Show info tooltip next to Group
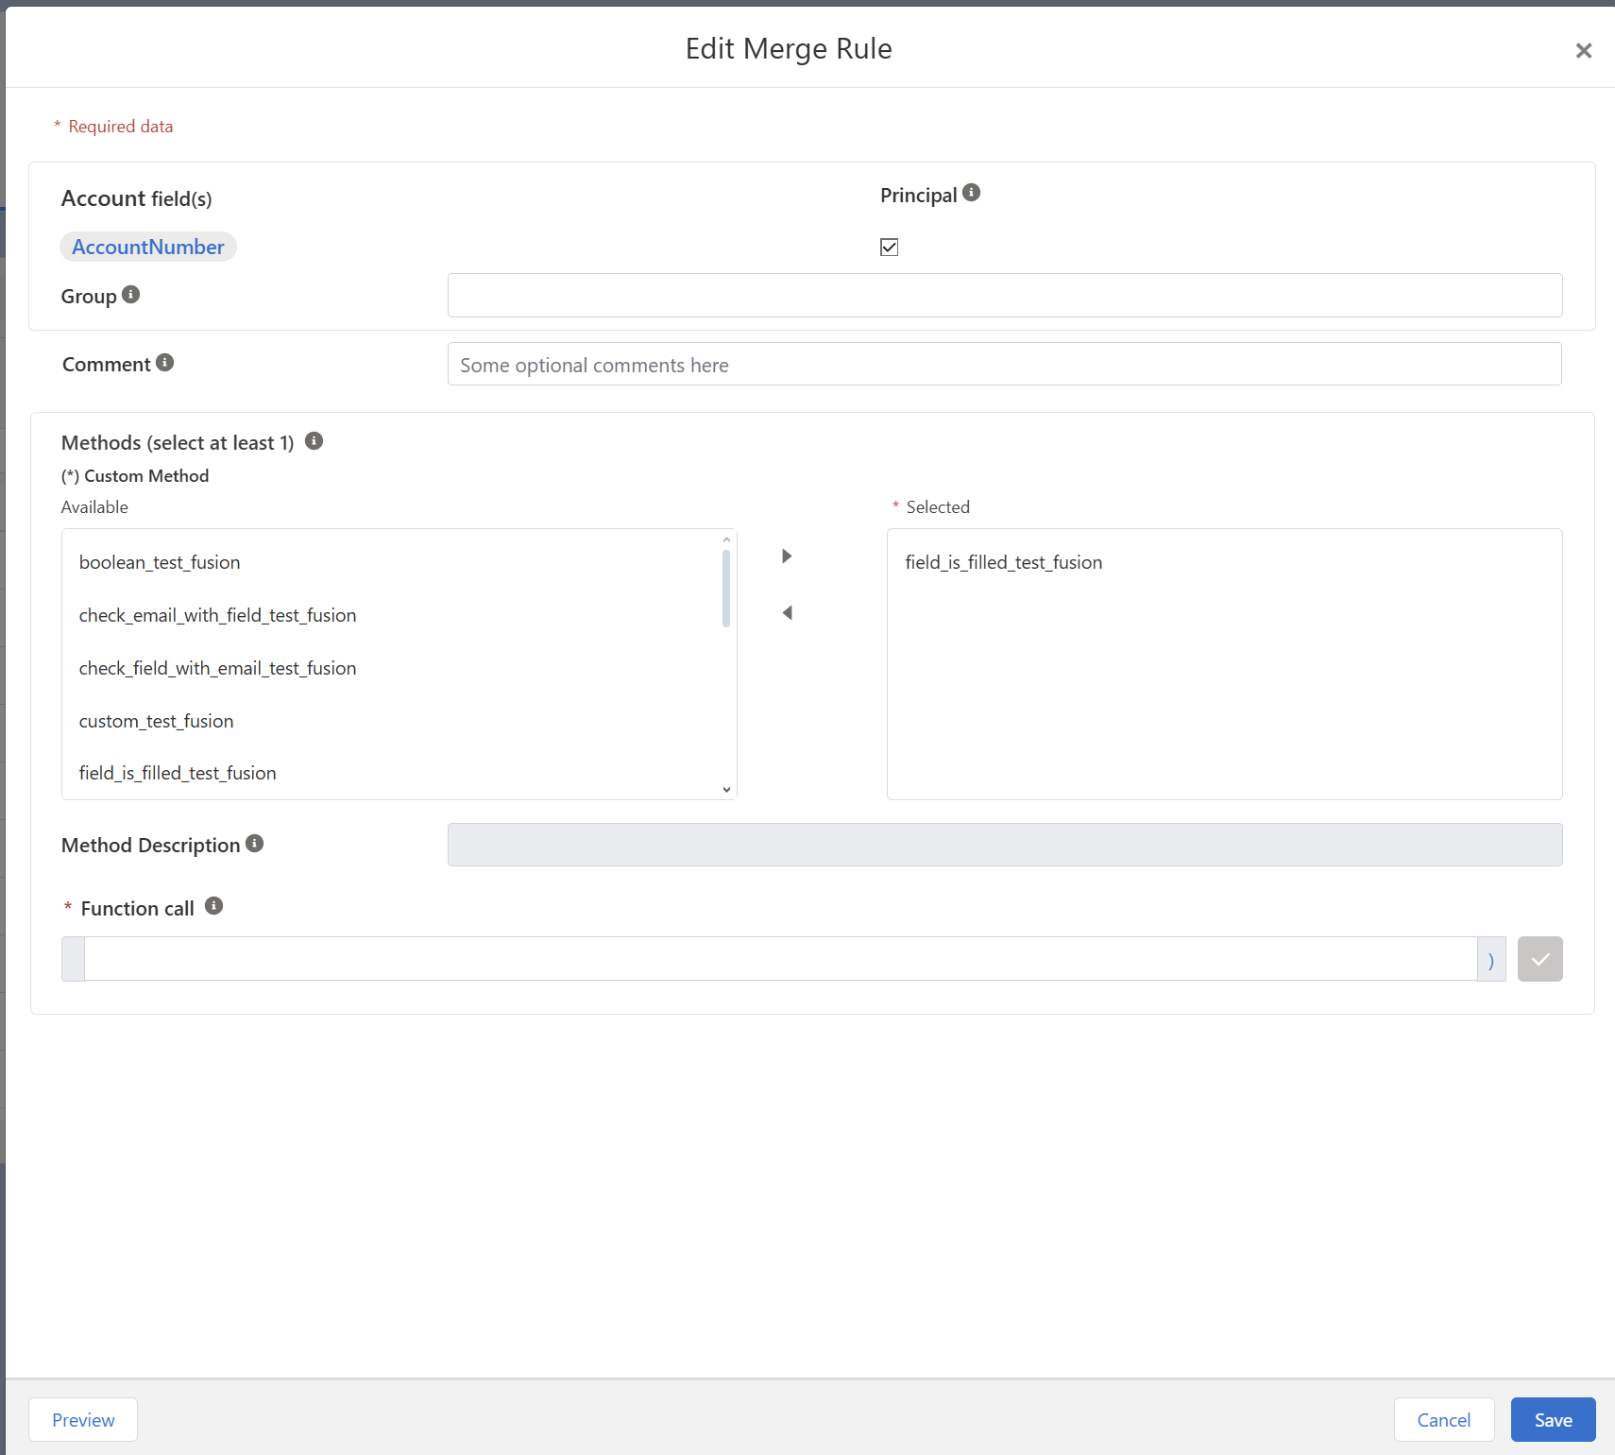Screen dimensions: 1615x1455 click(x=131, y=294)
